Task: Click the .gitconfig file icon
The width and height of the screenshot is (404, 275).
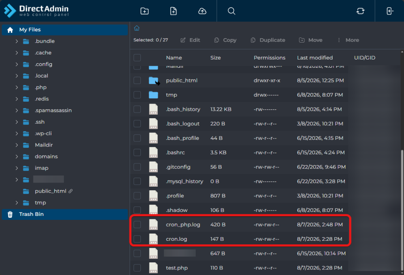Action: (153, 167)
